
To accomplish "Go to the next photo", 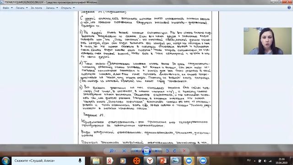I will [157, 151].
